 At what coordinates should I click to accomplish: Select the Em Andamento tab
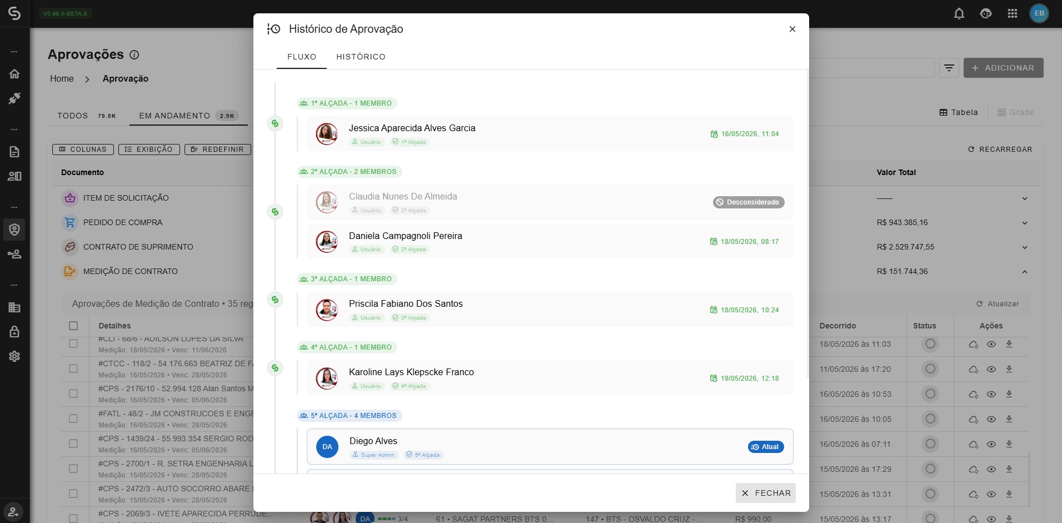coord(188,116)
